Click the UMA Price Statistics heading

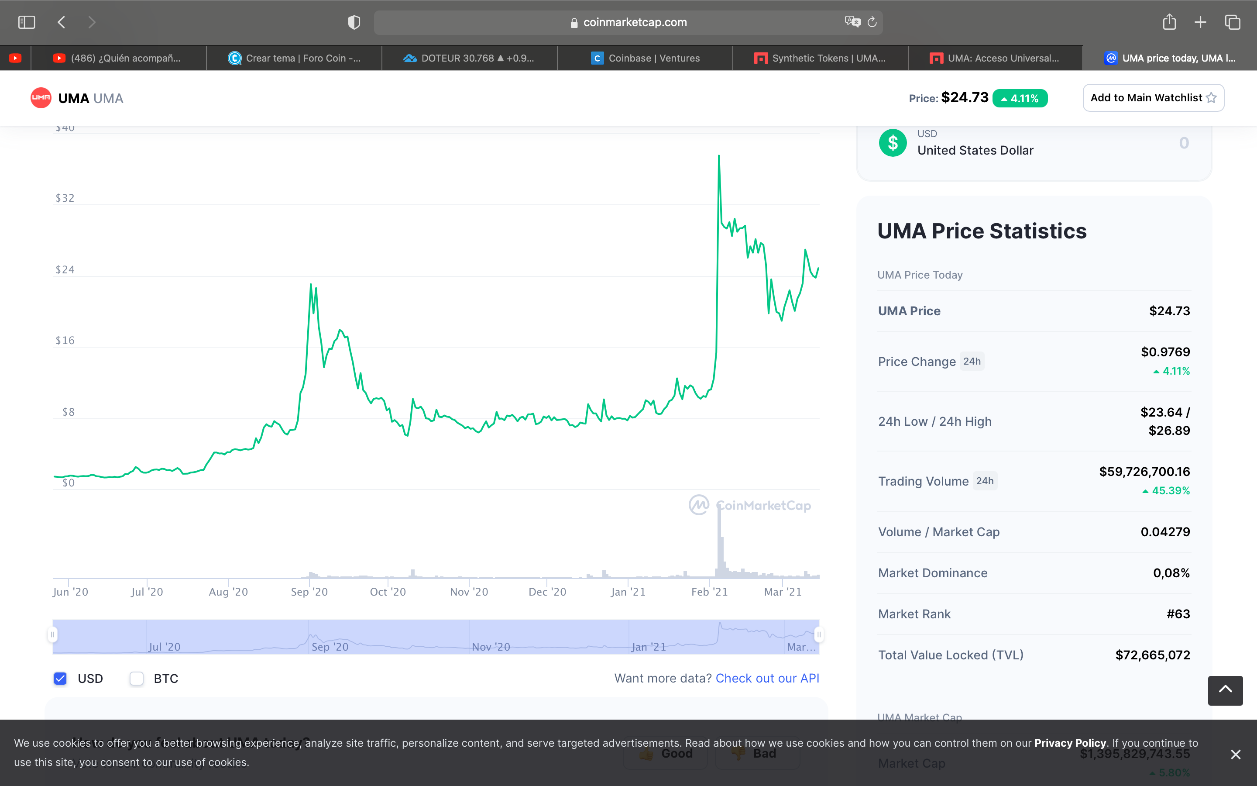pyautogui.click(x=982, y=231)
